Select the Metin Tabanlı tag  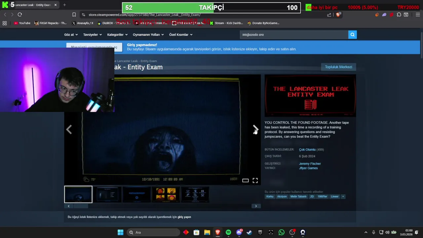298,196
